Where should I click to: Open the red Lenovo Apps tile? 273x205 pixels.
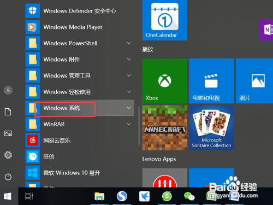coord(165,178)
